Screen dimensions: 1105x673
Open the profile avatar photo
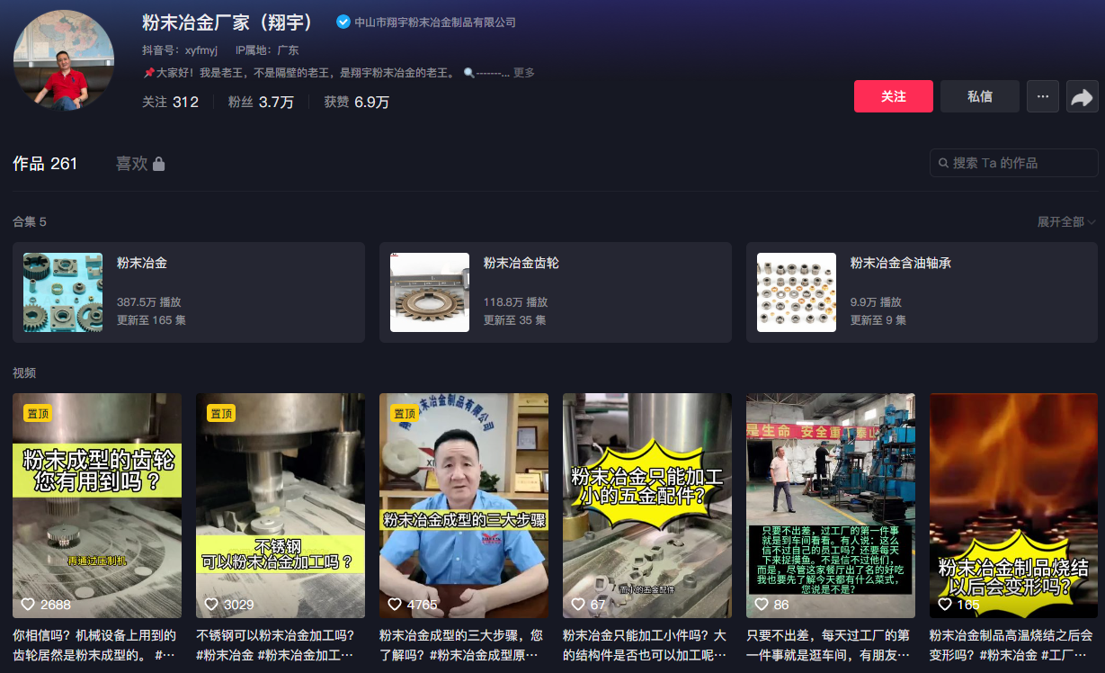64,60
